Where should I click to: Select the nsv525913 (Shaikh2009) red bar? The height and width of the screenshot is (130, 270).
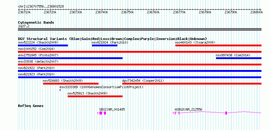95,96
